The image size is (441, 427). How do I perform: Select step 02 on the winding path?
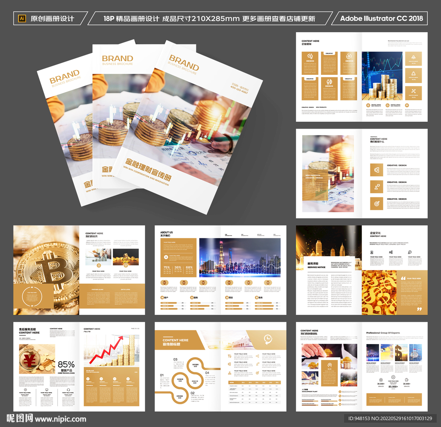coord(193,393)
